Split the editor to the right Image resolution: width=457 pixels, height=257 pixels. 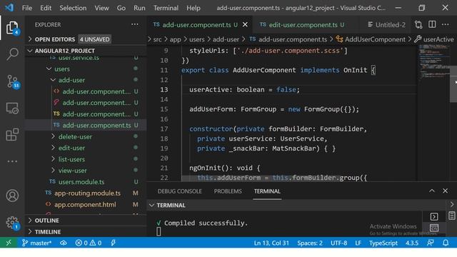click(432, 25)
